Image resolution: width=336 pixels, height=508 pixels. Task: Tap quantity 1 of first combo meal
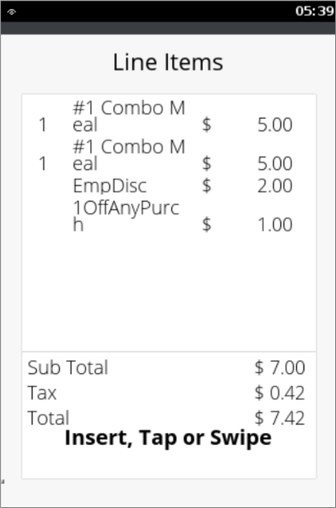coord(43,125)
